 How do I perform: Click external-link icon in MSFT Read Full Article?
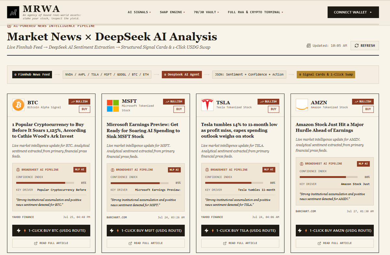130,243
